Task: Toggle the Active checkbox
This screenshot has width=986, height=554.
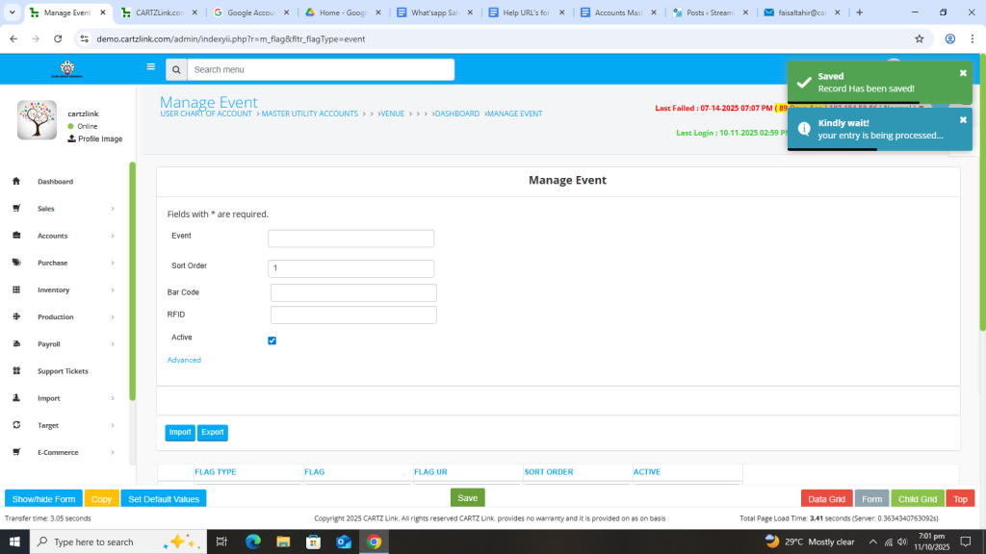Action: (272, 340)
